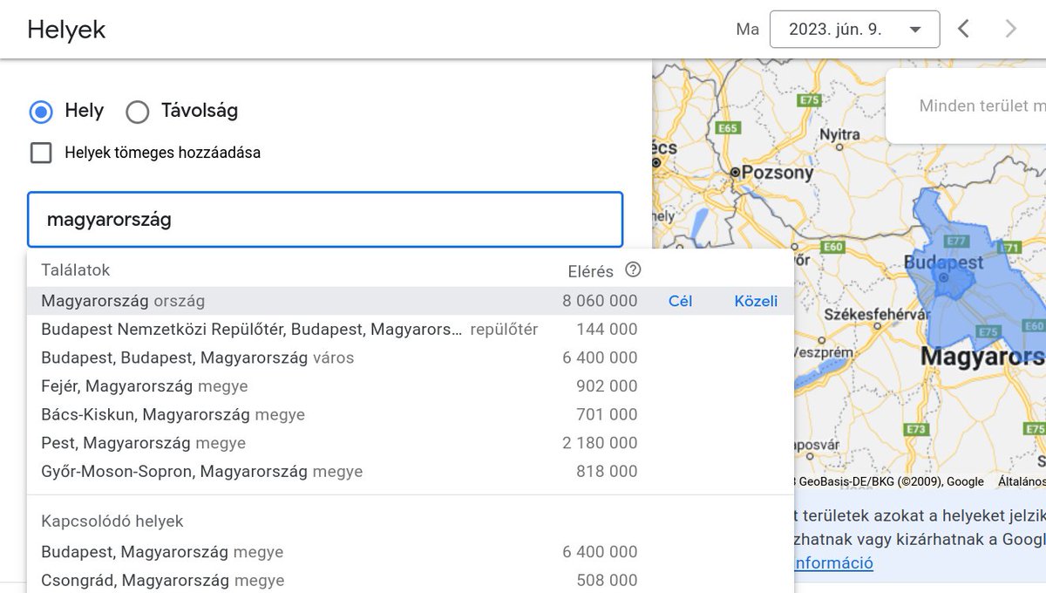Image resolution: width=1046 pixels, height=593 pixels.
Task: Click the Helyek page heading
Action: 66,30
